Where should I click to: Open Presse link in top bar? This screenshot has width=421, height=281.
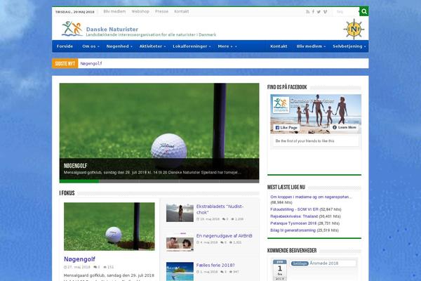point(161,11)
